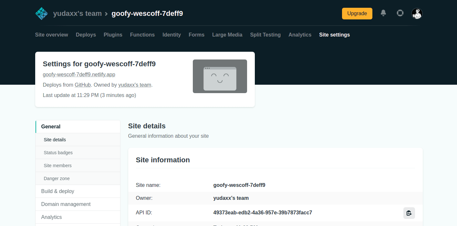Select Danger zone sidebar item
Screen dimensions: 457x226
pyautogui.click(x=78, y=178)
